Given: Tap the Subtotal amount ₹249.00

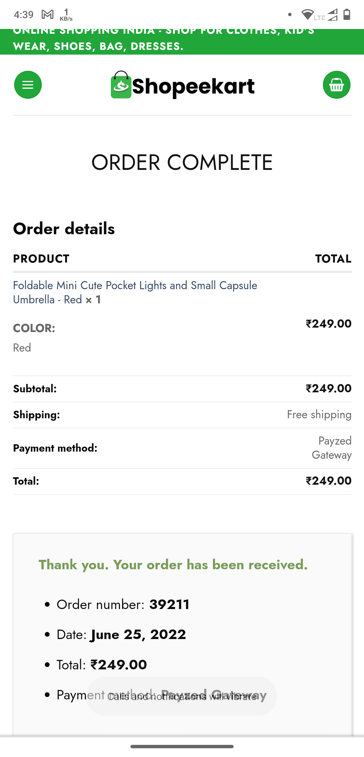Looking at the screenshot, I should pyautogui.click(x=328, y=389).
